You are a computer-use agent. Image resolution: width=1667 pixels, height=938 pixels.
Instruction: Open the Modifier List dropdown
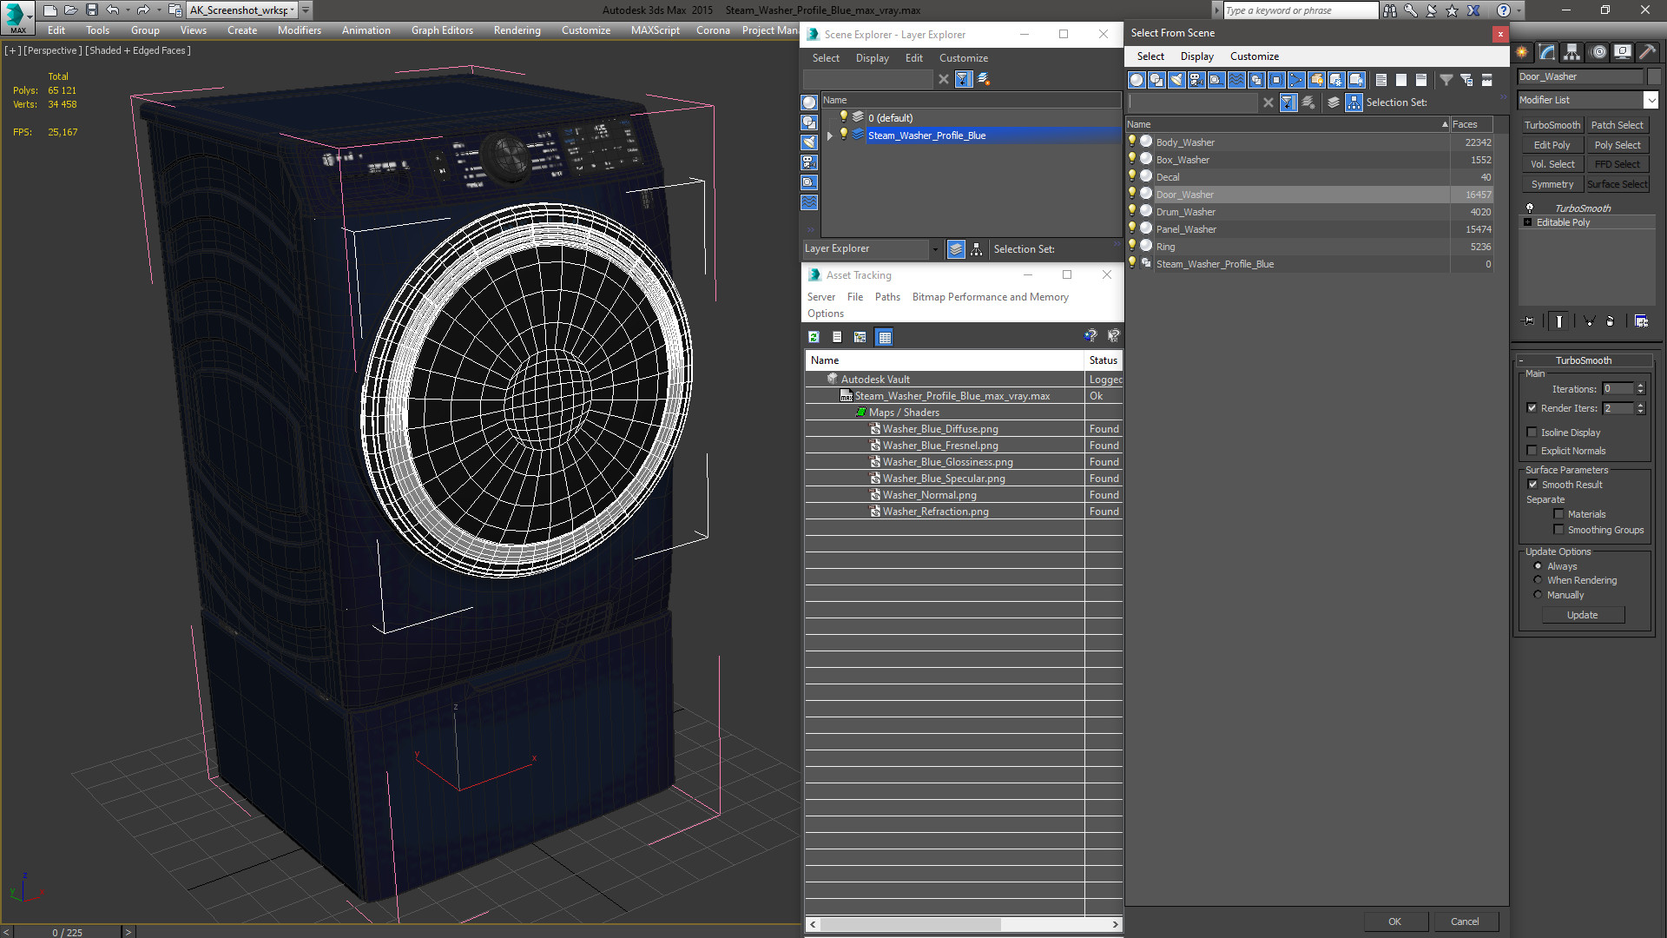[1651, 100]
